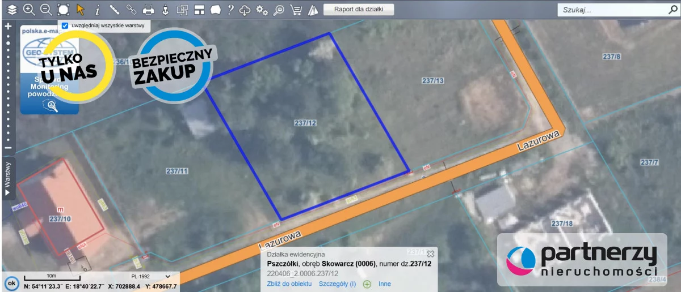Open the map layers stack icon

pos(12,9)
